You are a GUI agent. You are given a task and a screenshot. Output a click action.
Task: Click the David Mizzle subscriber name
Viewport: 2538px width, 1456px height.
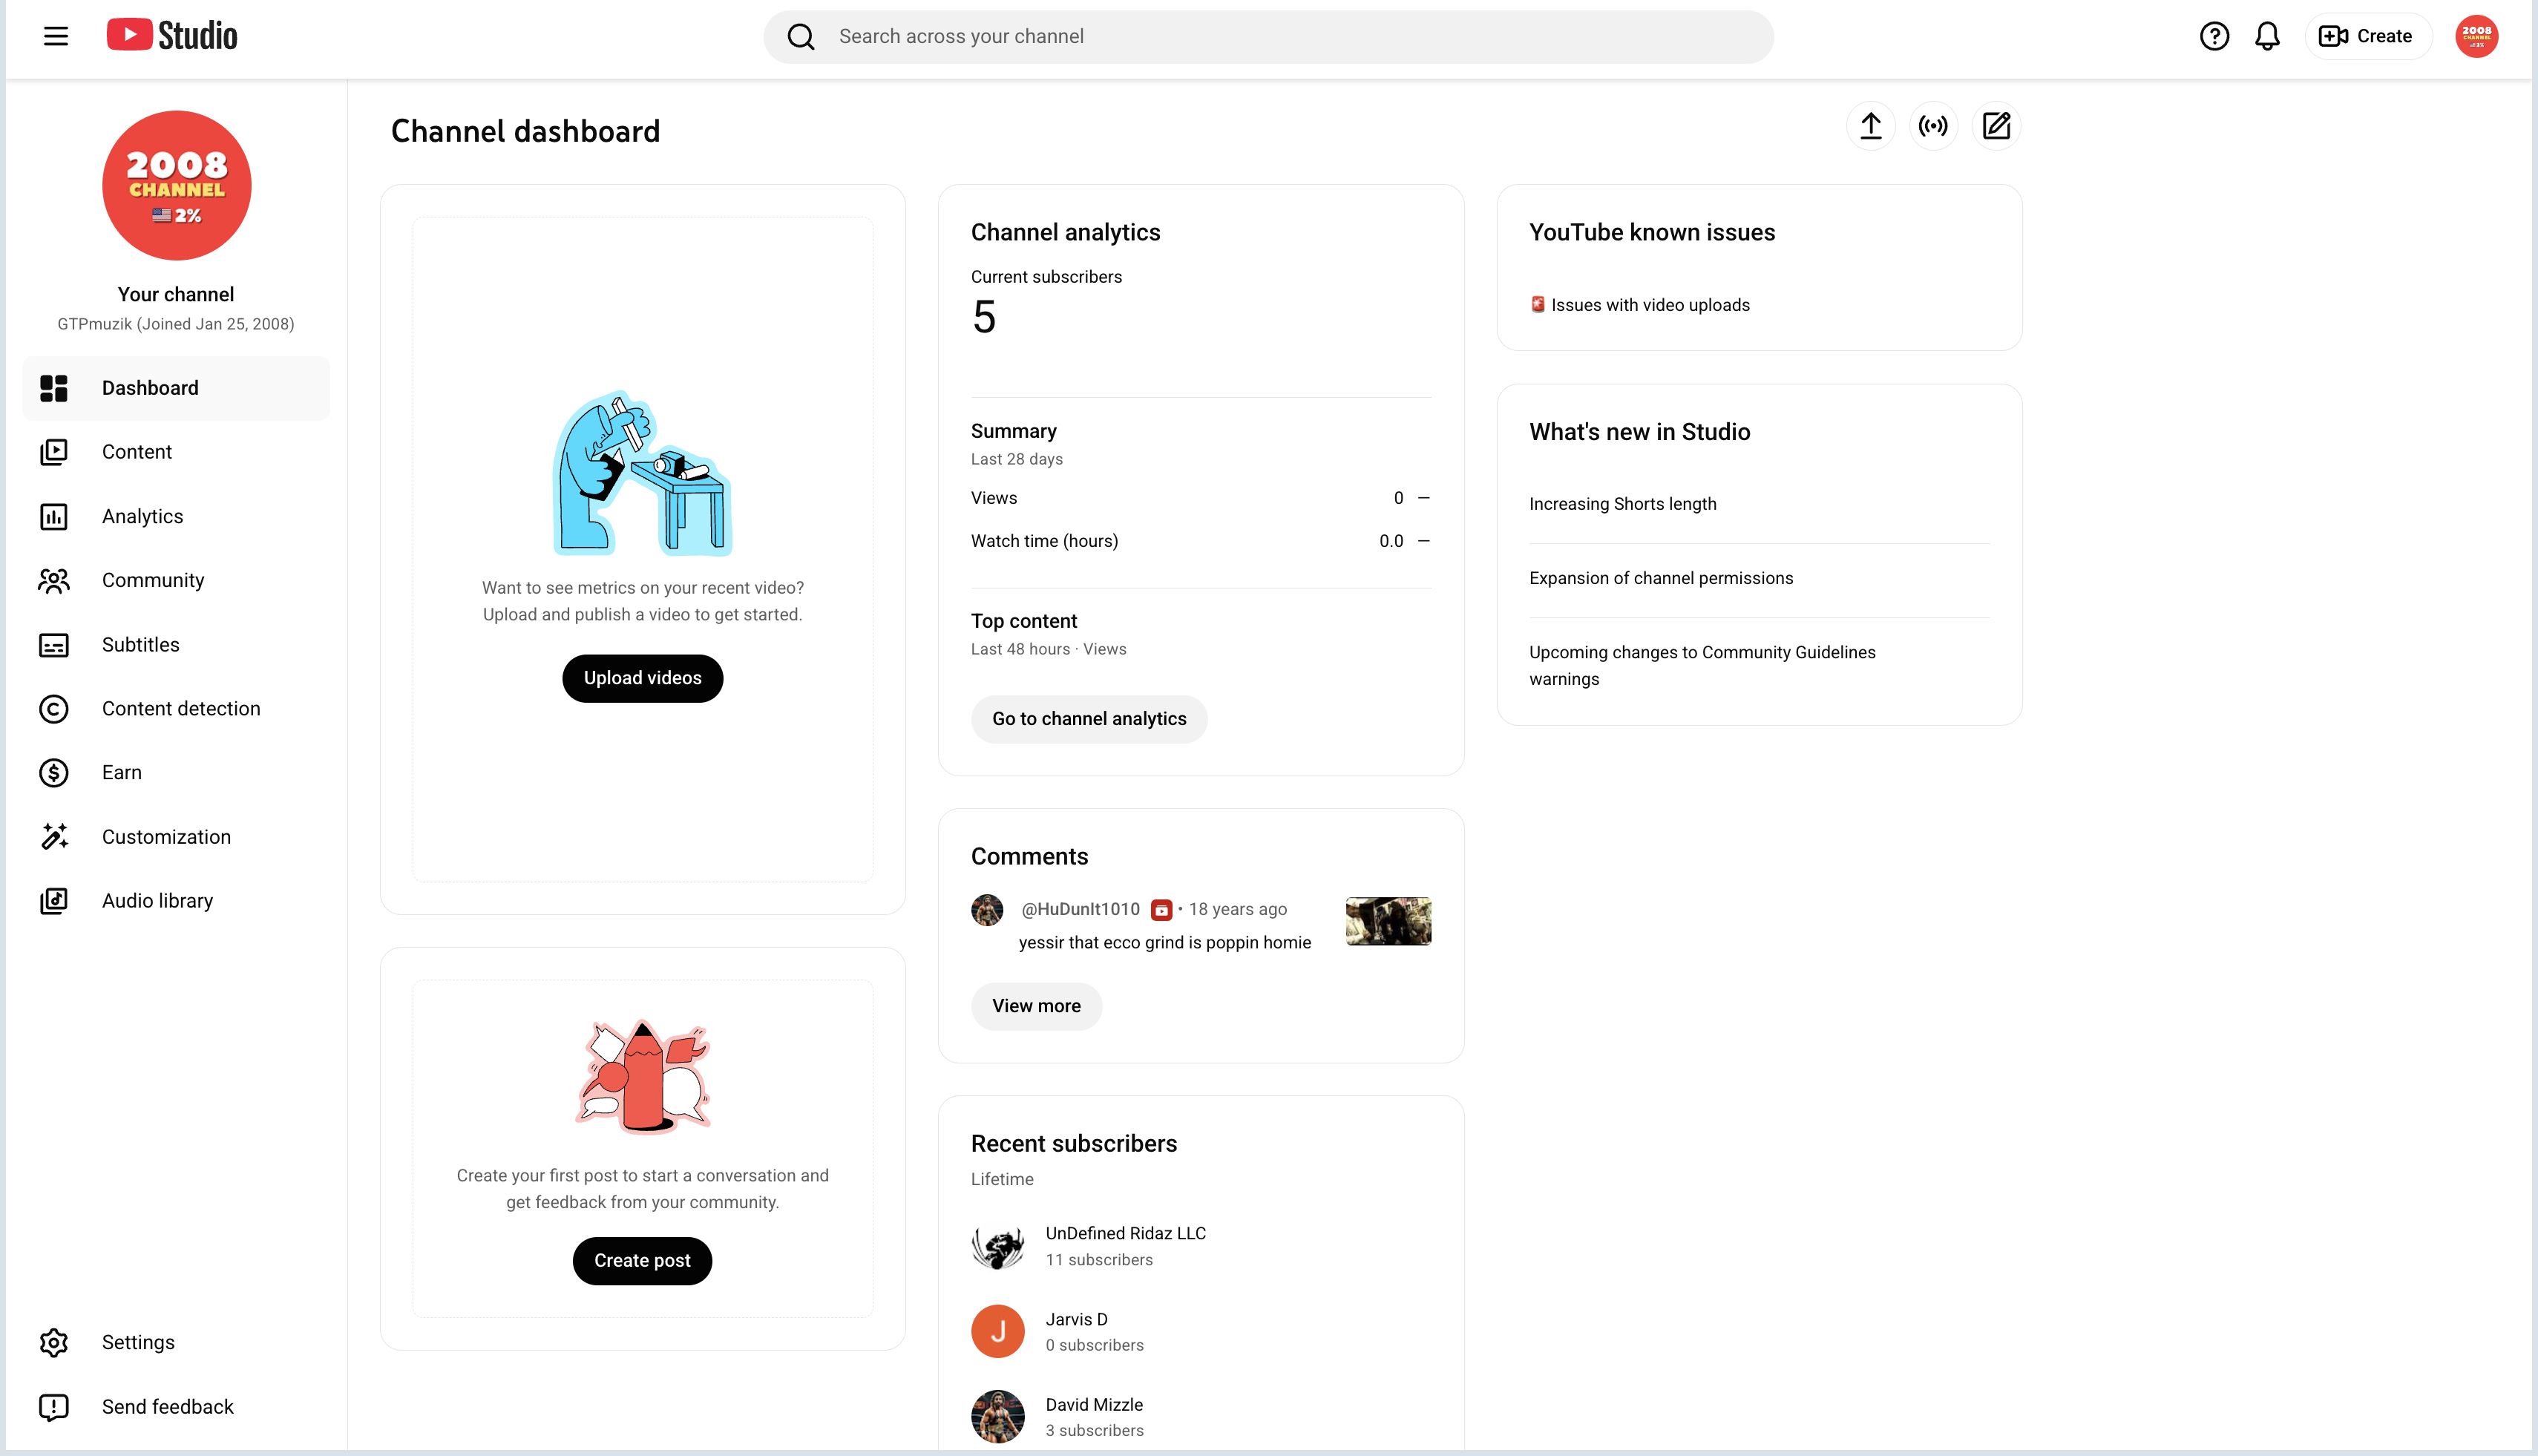click(x=1094, y=1405)
